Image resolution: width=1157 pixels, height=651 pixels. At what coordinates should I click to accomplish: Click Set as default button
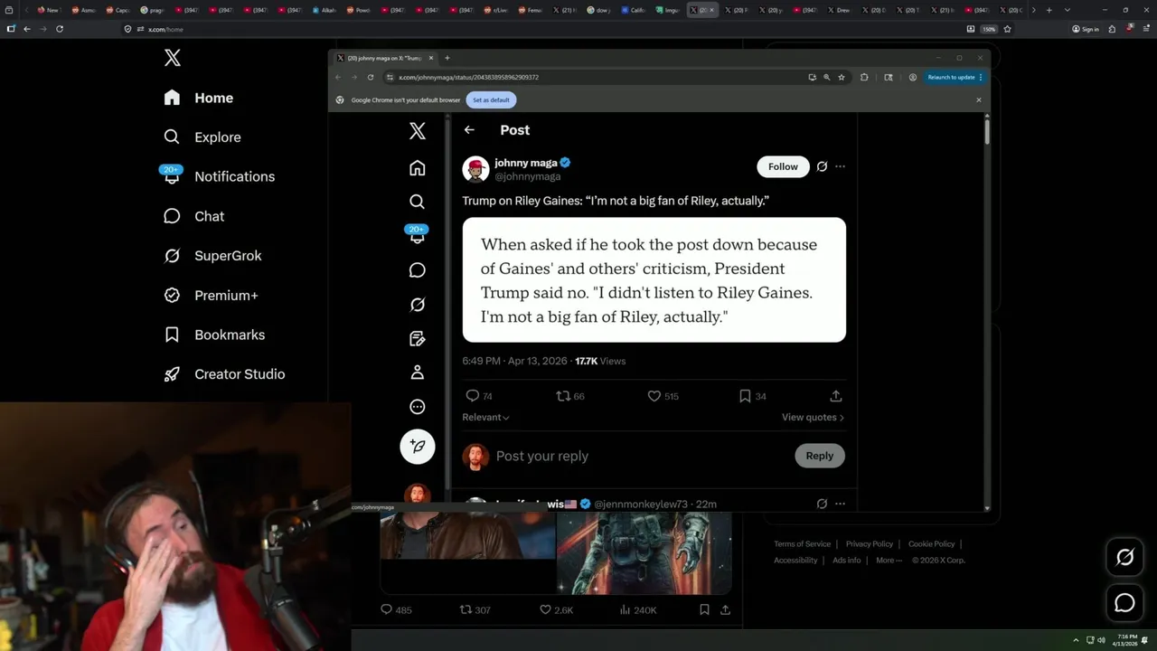tap(491, 100)
